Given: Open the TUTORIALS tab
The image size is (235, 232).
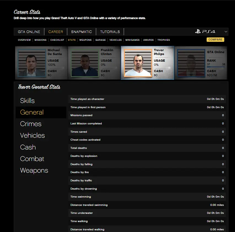Looking at the screenshot, I should click(x=110, y=32).
